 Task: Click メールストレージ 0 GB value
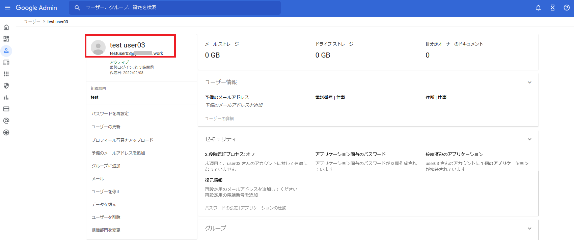point(212,55)
